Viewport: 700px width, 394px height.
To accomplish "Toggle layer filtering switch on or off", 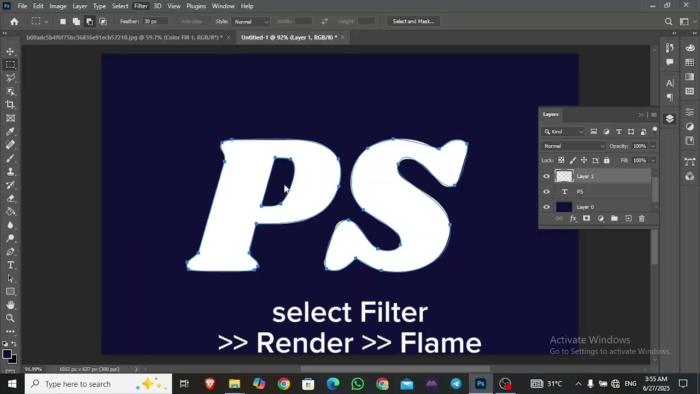I will 655,130.
